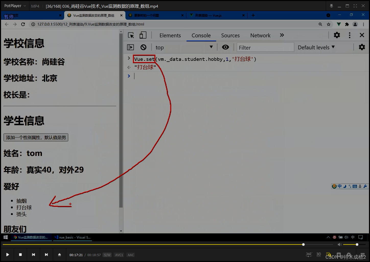The height and width of the screenshot is (262, 370).
Task: Click the AVC1 video codec label
Action: (119, 255)
